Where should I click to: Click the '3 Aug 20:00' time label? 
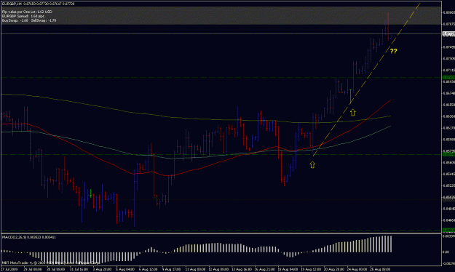tap(102, 269)
